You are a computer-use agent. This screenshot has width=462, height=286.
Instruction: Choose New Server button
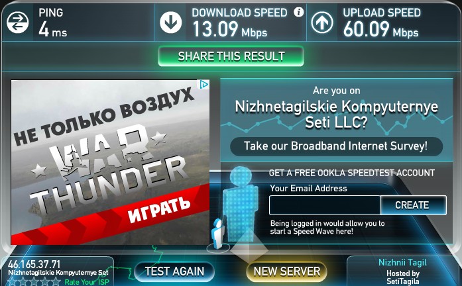point(287,271)
